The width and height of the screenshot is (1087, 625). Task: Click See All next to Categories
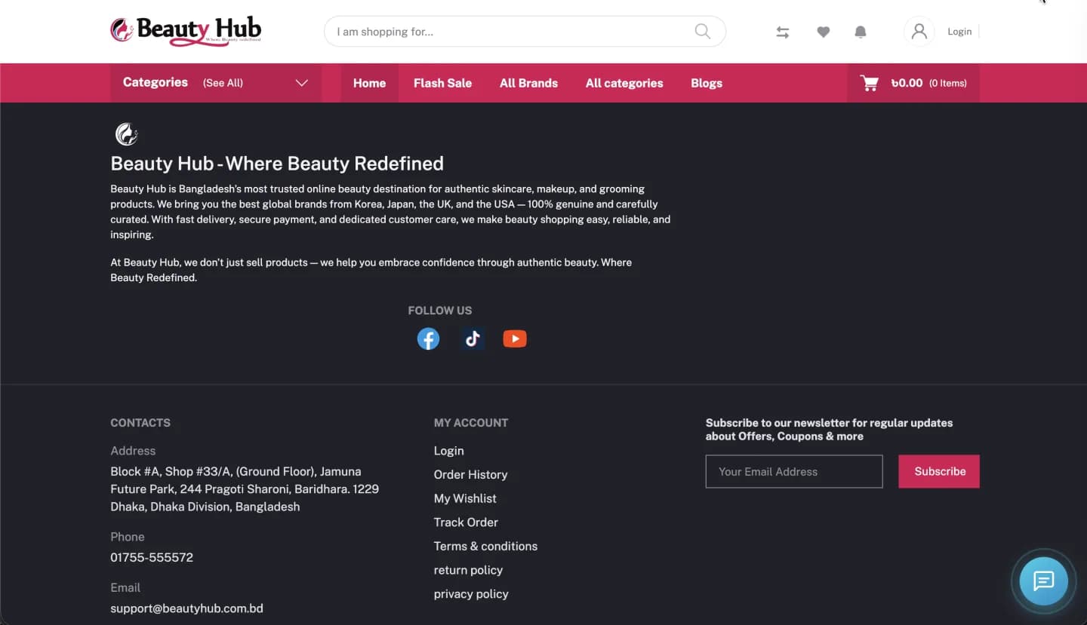223,83
